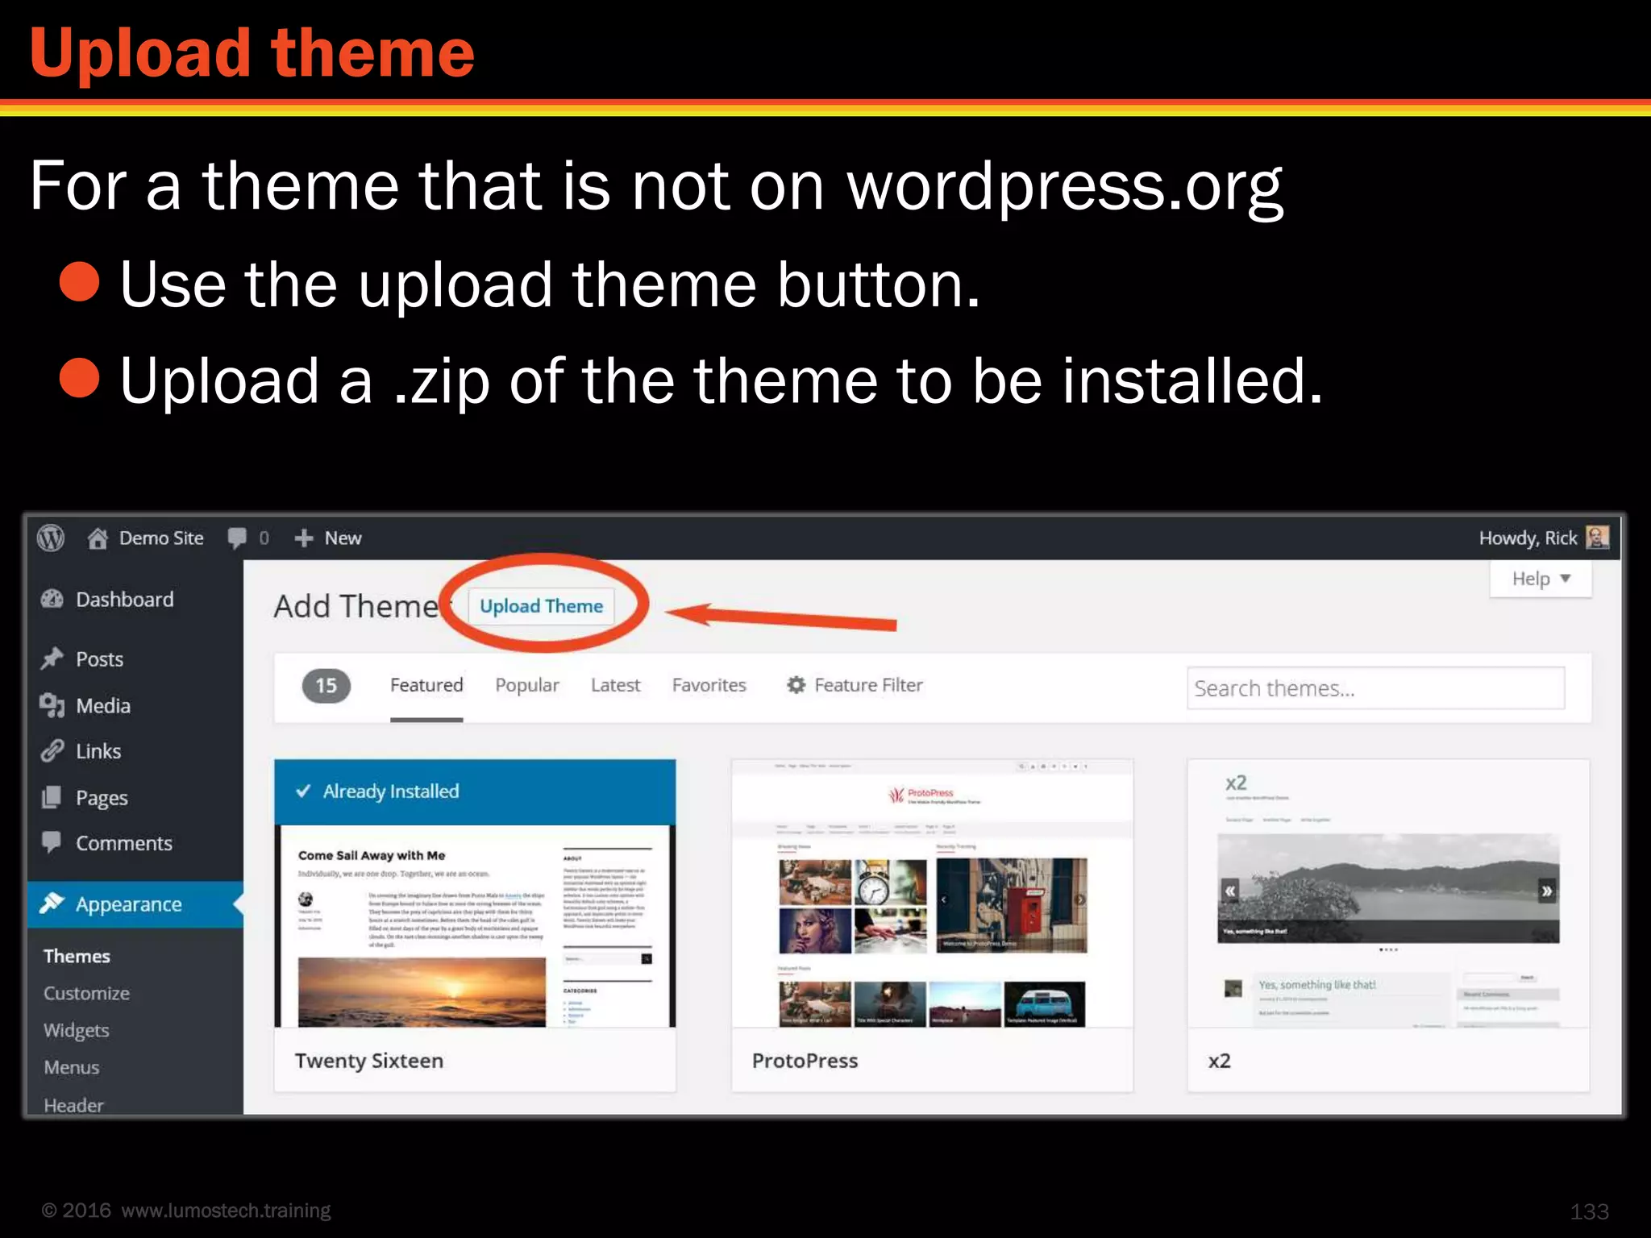Open the comments bubble icon in admin bar
The height and width of the screenshot is (1238, 1651).
click(x=237, y=538)
